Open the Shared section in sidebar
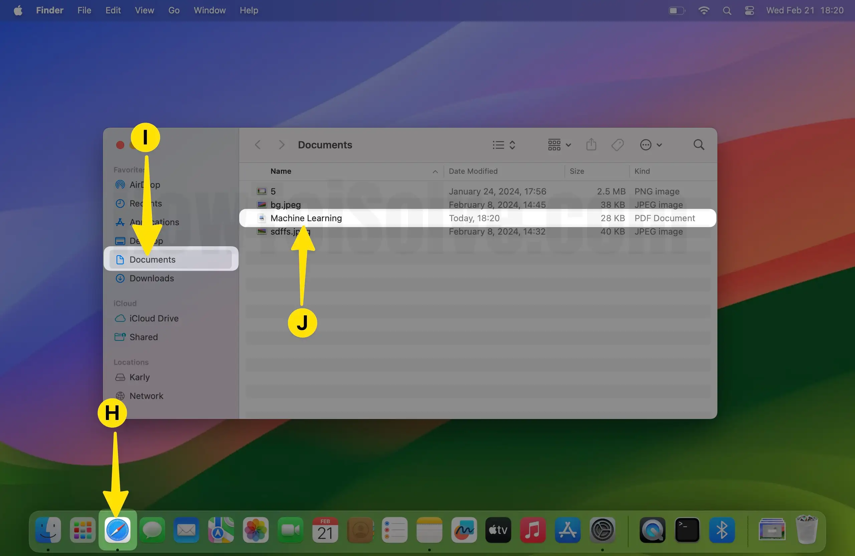 (143, 337)
